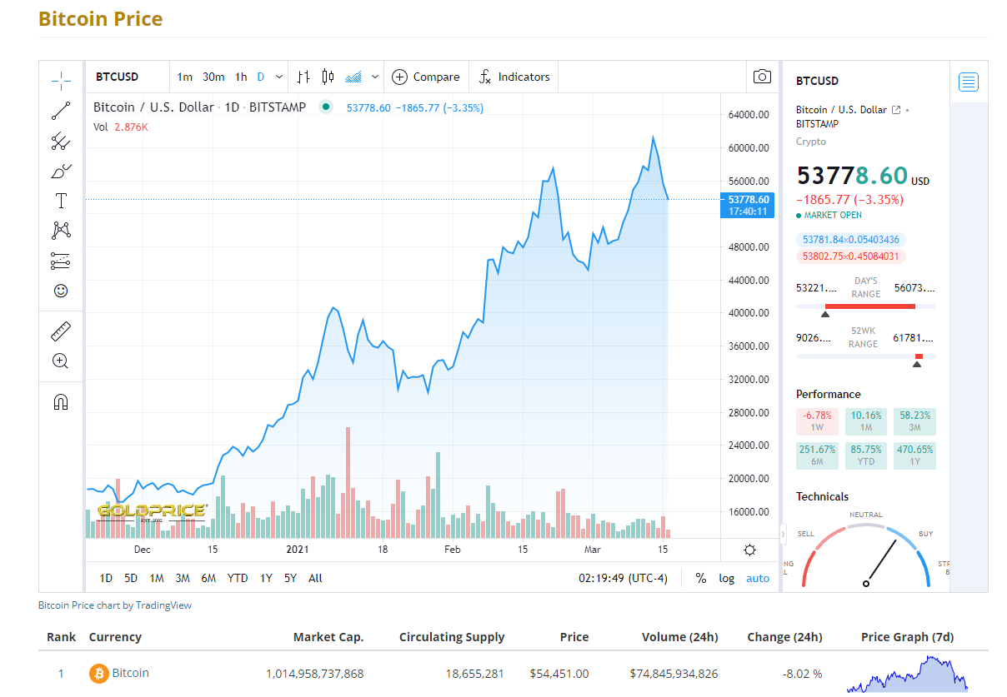The image size is (1007, 697).
Task: Take a chart snapshot with camera icon
Action: coord(762,77)
